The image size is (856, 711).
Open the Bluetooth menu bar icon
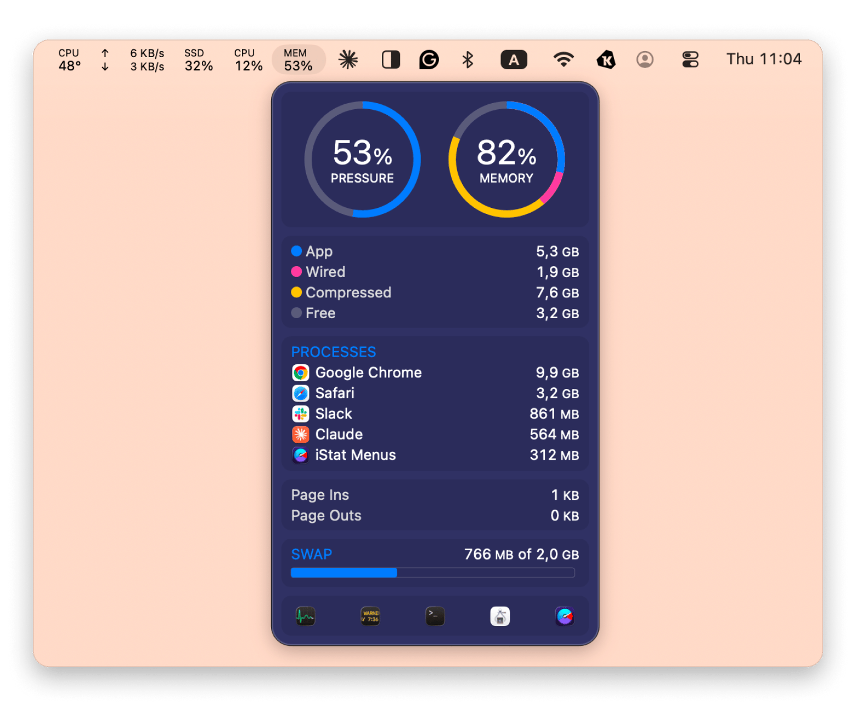tap(468, 59)
